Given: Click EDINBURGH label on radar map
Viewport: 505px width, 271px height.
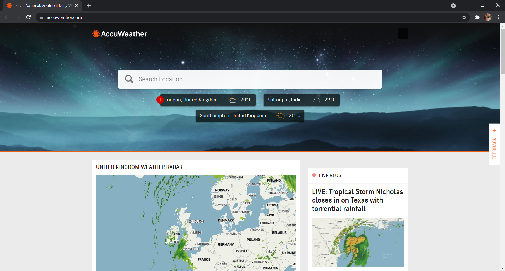Looking at the screenshot, I should click(196, 221).
